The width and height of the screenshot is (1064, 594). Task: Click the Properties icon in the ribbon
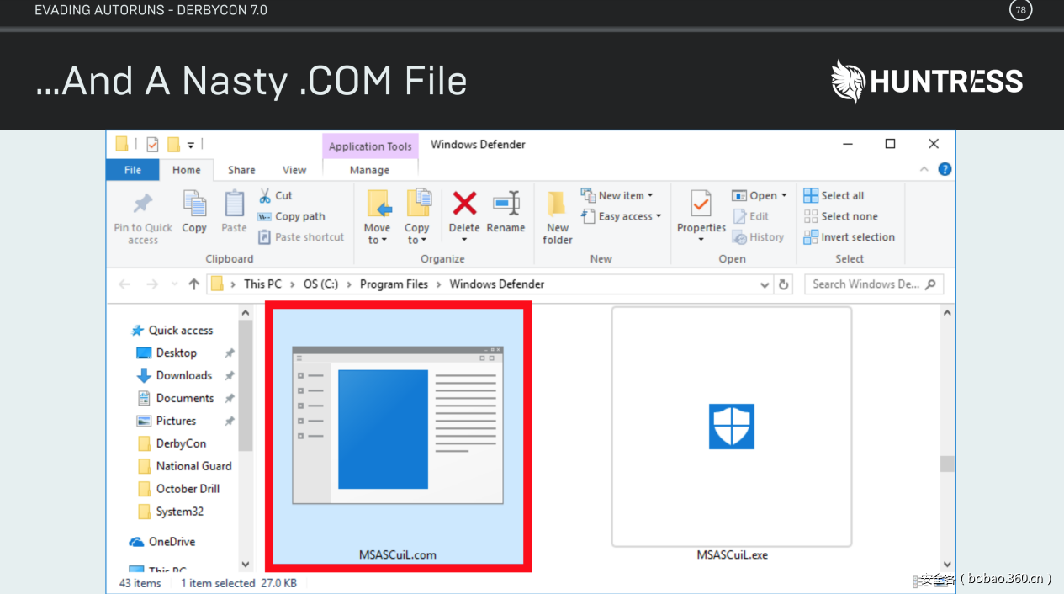[701, 204]
